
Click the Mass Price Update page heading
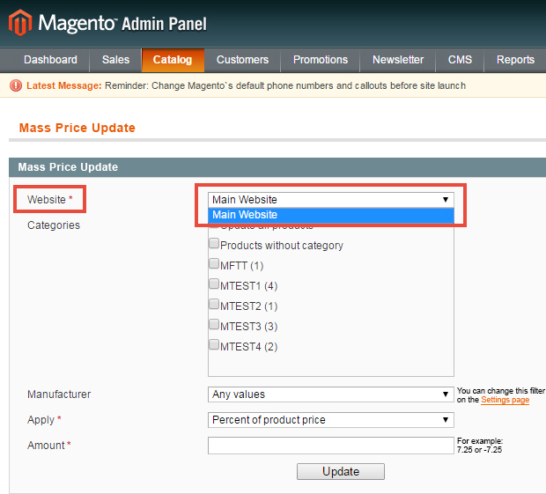pos(77,128)
